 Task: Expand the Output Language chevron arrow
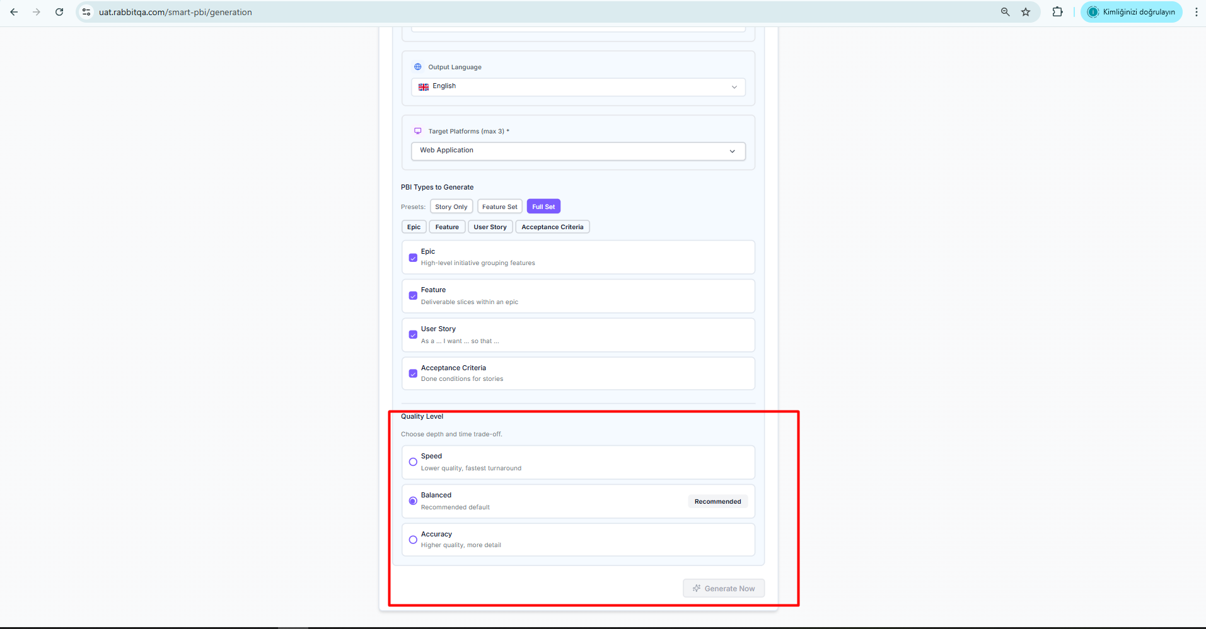[734, 87]
